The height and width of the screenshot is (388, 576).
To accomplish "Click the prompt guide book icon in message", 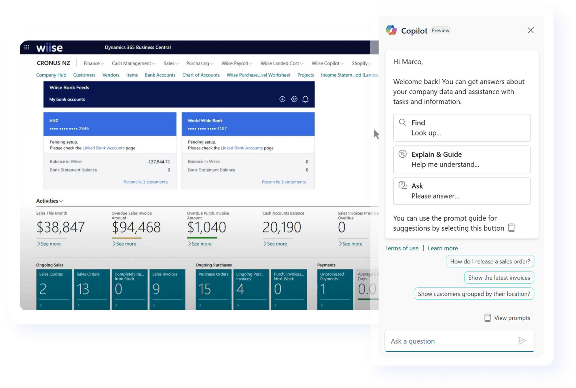I will tap(511, 228).
